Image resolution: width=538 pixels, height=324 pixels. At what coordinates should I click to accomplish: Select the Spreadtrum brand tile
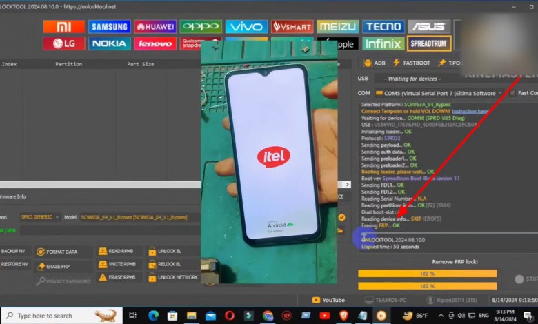(x=428, y=43)
